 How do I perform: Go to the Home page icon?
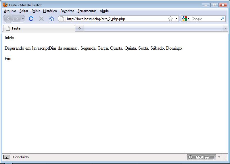click(x=52, y=19)
